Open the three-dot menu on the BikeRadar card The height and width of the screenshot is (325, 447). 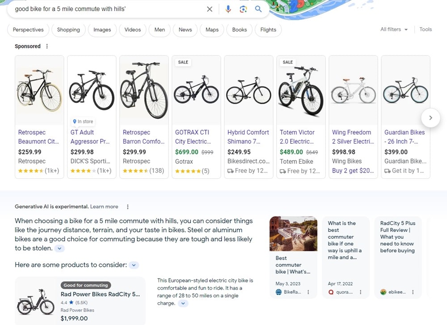pyautogui.click(x=308, y=292)
